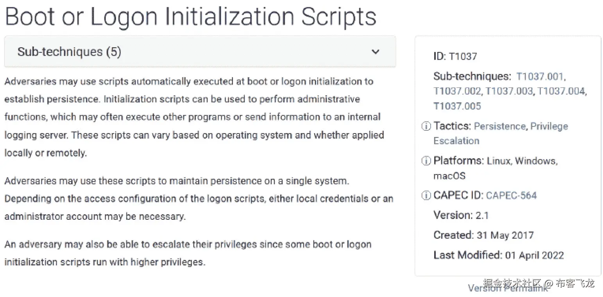Visit sub-technique T1037.005 link

(457, 106)
